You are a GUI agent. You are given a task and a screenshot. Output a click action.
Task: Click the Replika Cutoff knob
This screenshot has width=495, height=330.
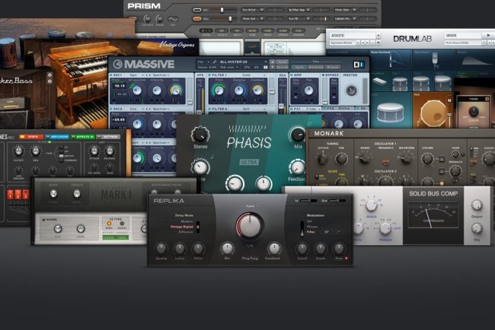(x=302, y=249)
